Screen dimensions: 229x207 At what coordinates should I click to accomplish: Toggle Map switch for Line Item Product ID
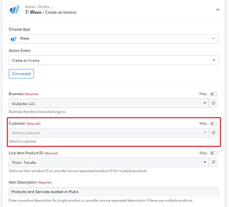pos(213,153)
